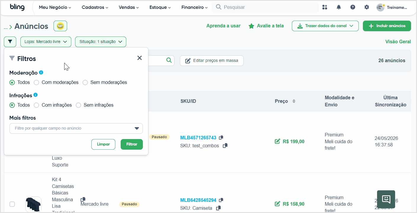Select Com infrações option
This screenshot has width=417, height=213.
[36, 105]
